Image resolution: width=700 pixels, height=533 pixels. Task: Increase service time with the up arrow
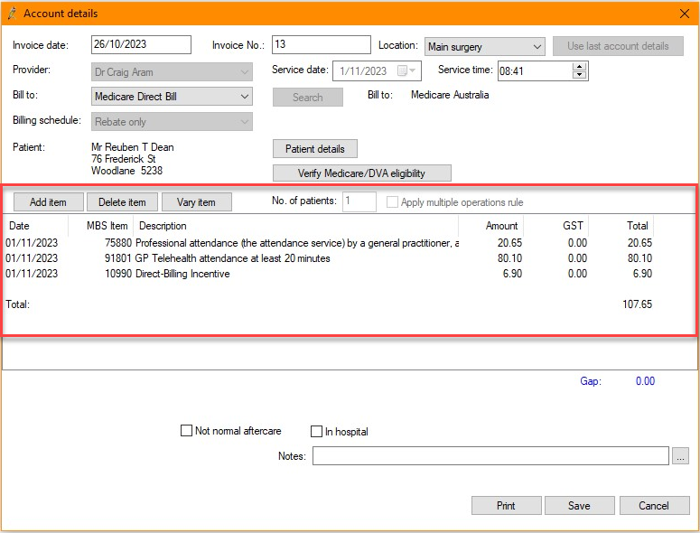[x=579, y=67]
